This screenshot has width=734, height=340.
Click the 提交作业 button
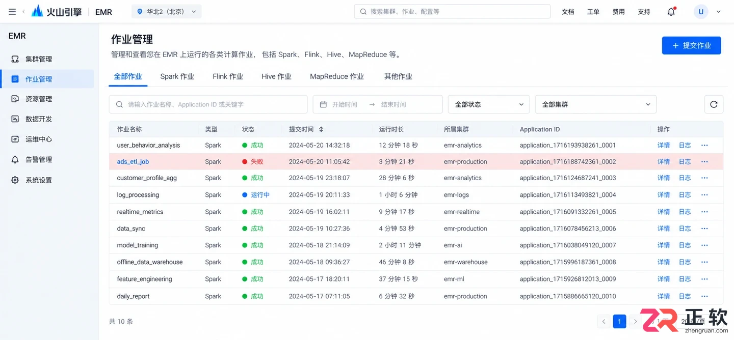click(691, 45)
